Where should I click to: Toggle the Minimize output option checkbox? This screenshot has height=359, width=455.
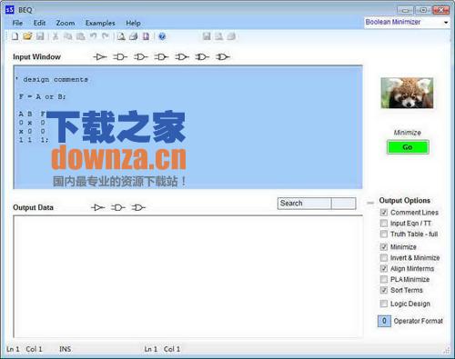tap(384, 247)
